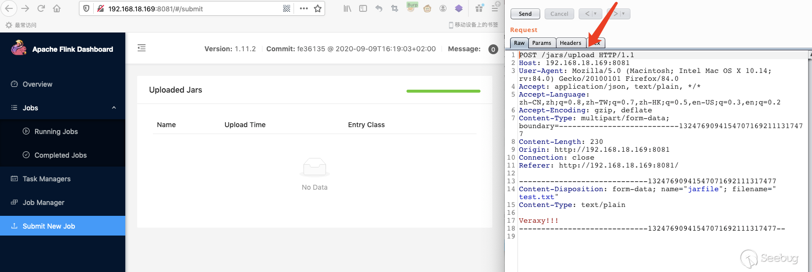Collapse the Jobs submenu chevron
This screenshot has height=272, width=812.
pos(114,107)
